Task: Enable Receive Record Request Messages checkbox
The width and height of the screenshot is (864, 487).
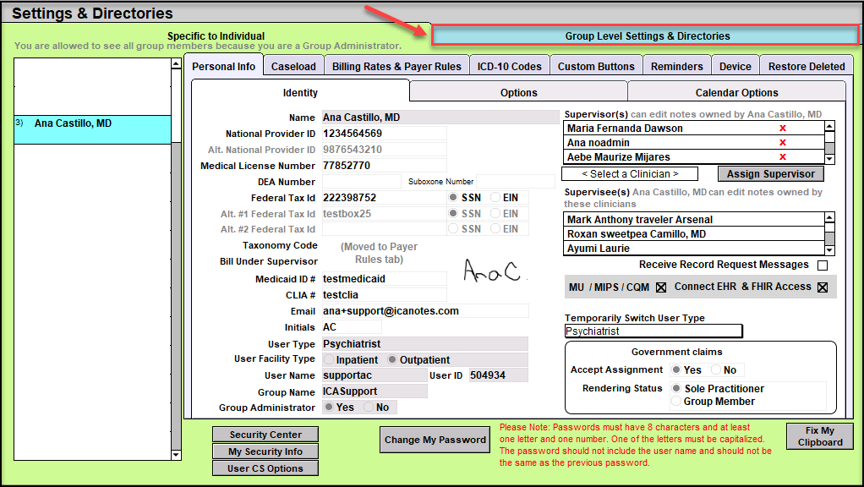Action: pos(823,265)
